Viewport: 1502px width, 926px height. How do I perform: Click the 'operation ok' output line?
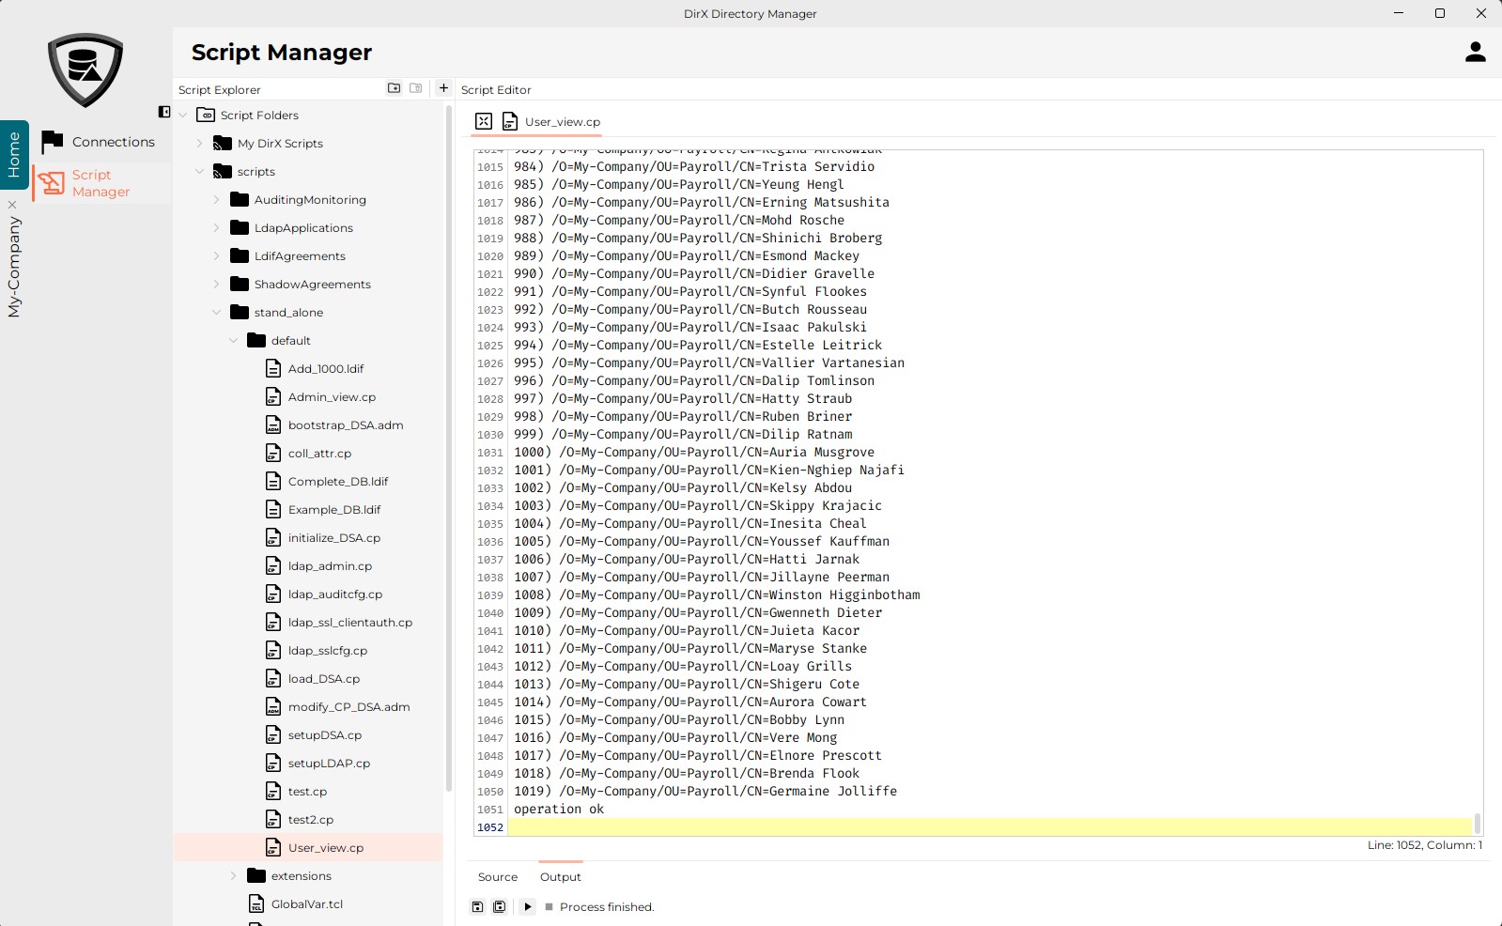559,810
